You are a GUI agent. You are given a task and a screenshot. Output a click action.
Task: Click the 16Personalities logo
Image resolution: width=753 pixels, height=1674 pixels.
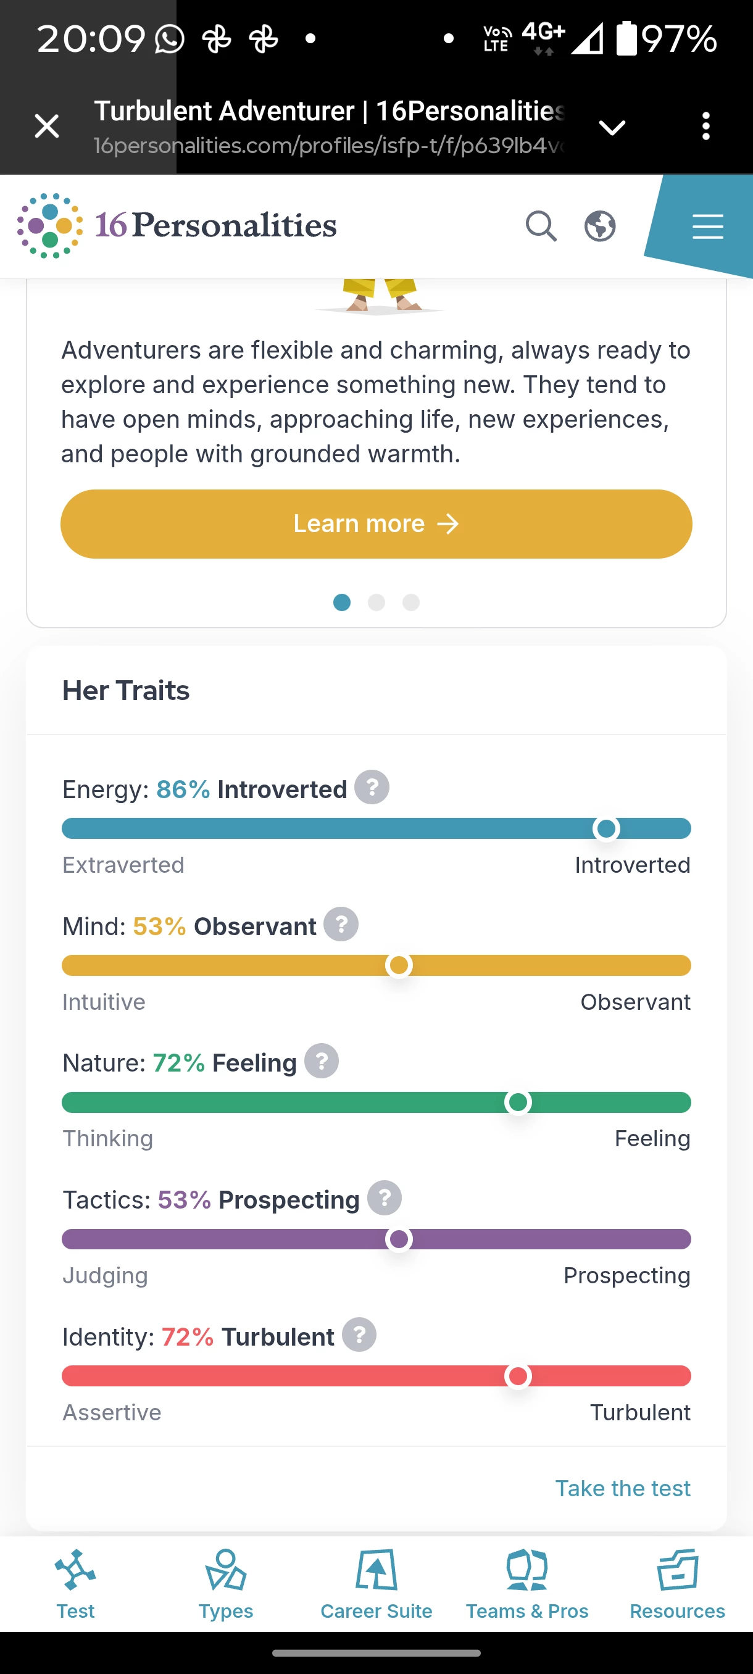tap(177, 225)
